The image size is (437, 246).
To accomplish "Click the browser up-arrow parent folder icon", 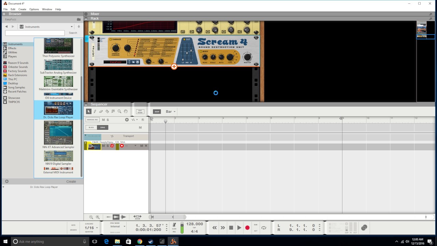I will coord(79,27).
